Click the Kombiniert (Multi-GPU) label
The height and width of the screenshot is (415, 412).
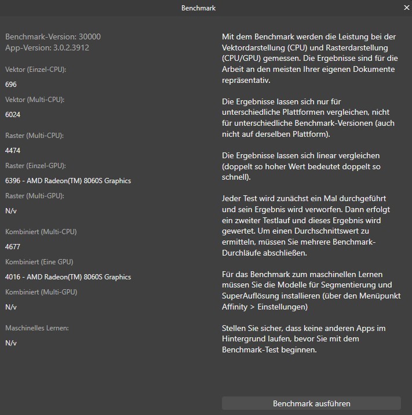point(41,292)
